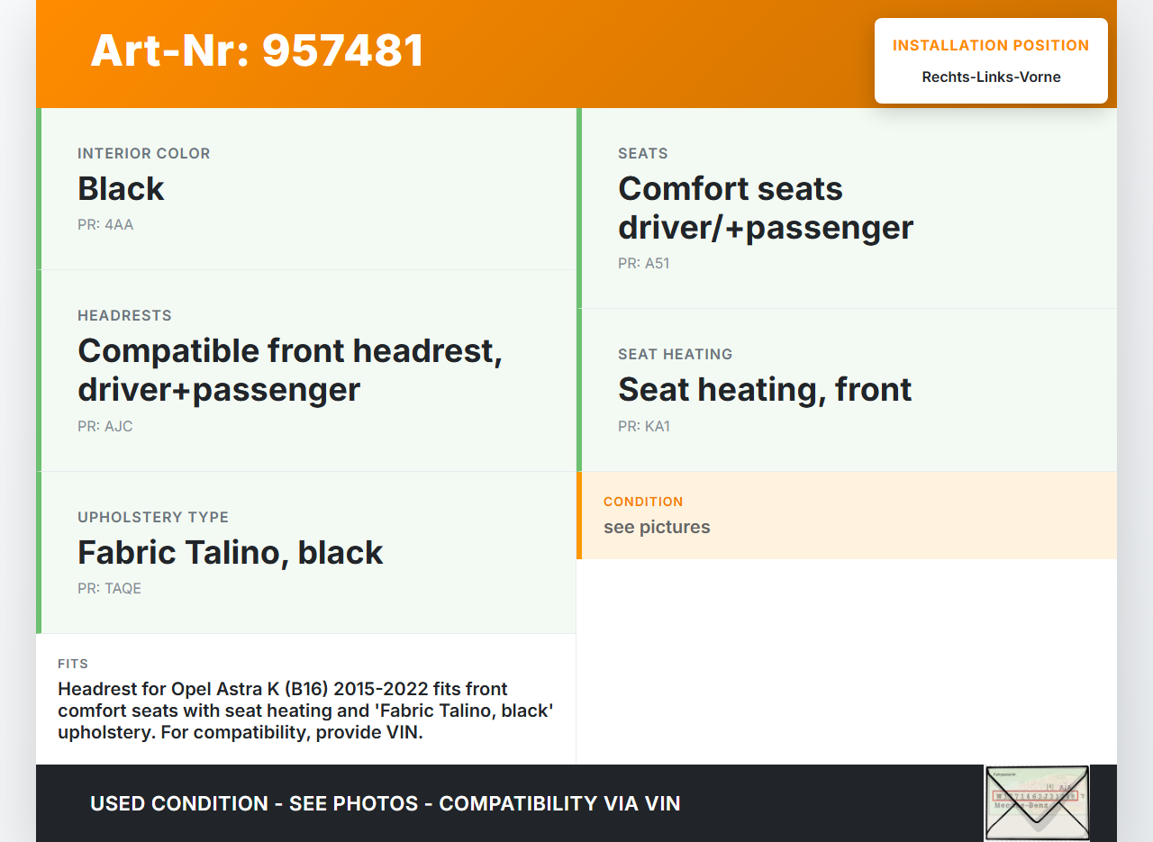Click the PR: AJC code

tap(105, 426)
